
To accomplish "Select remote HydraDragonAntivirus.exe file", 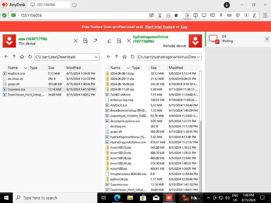I will (152, 142).
